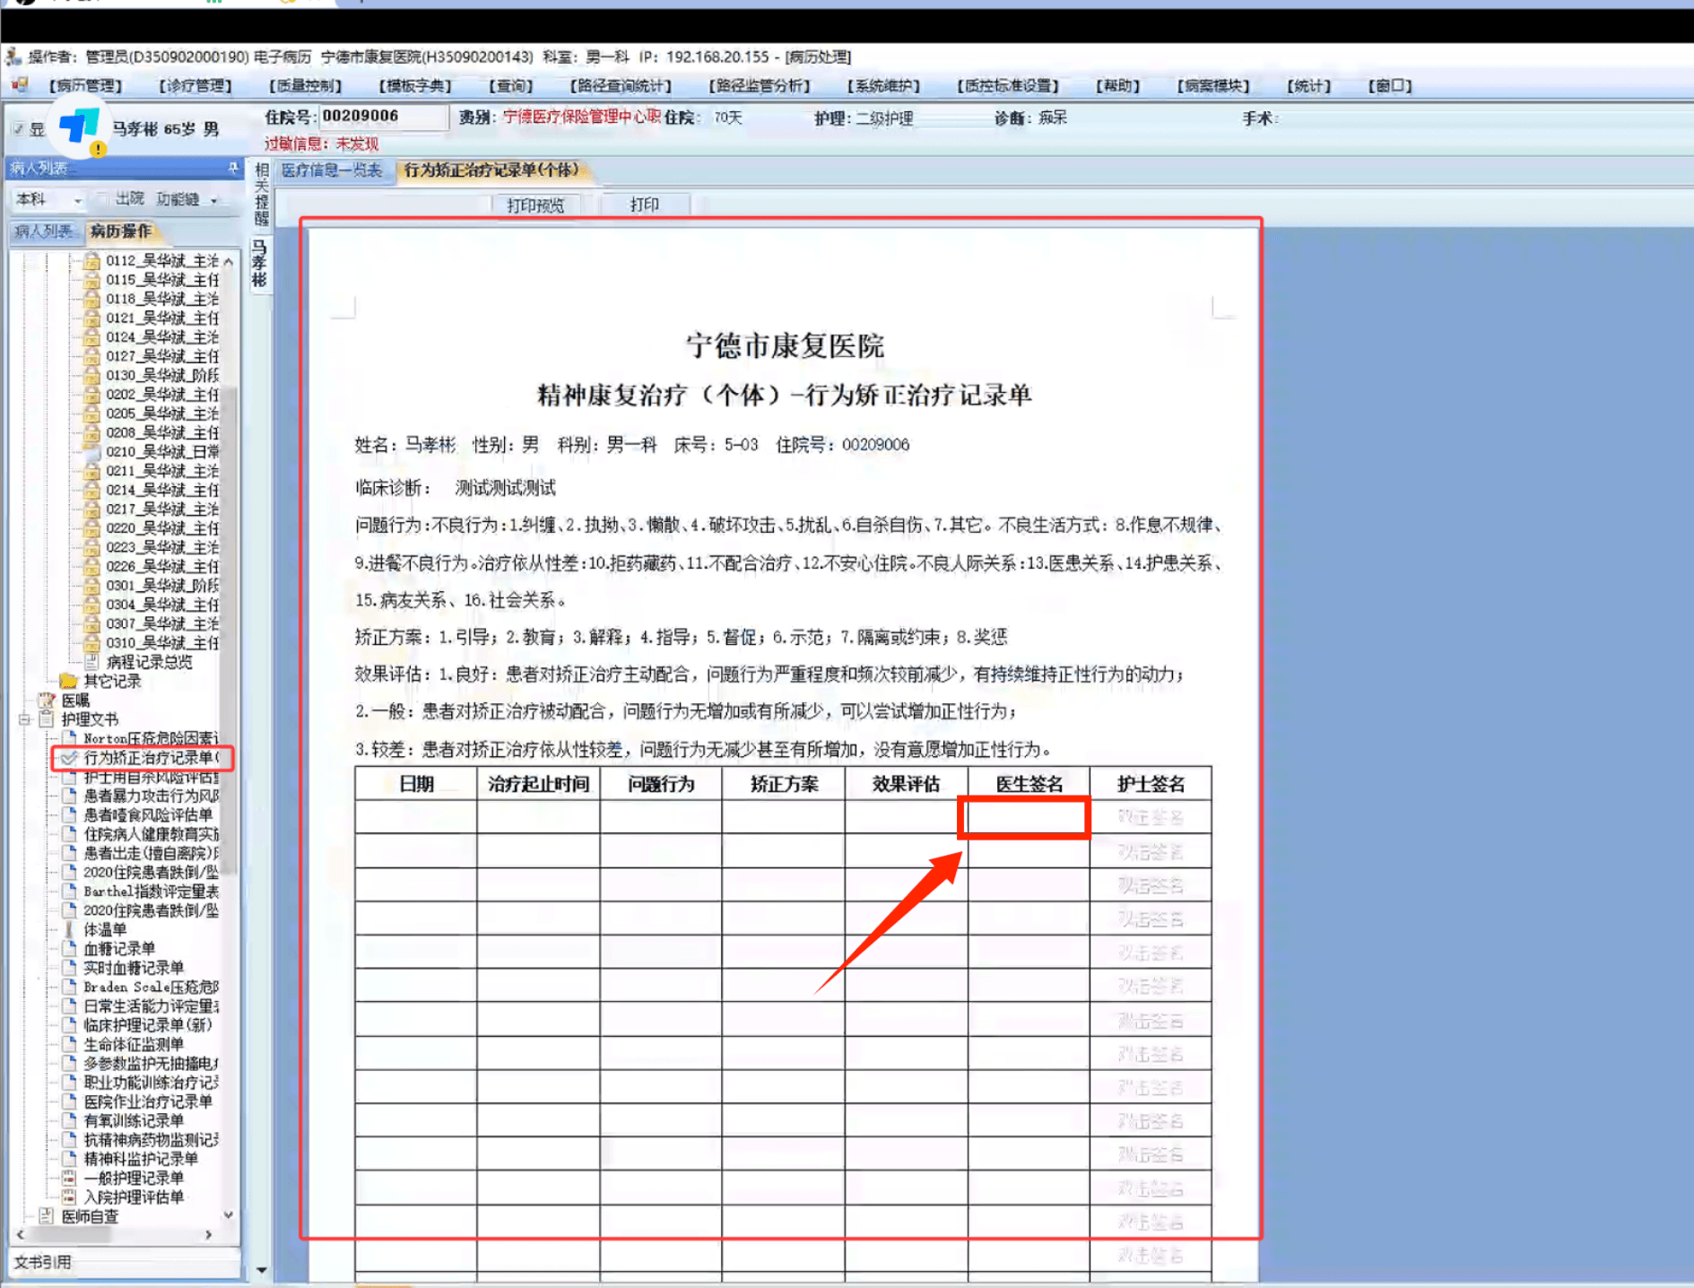The height and width of the screenshot is (1288, 1694).
Task: Click the 血糖记录单 document icon
Action: 69,949
